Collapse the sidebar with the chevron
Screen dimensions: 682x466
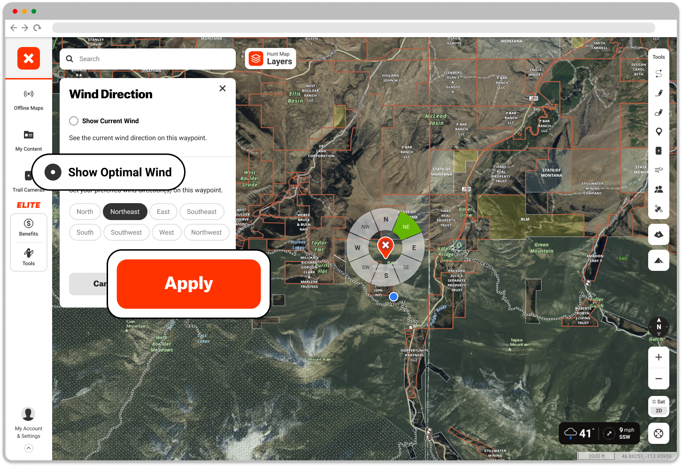pyautogui.click(x=28, y=448)
